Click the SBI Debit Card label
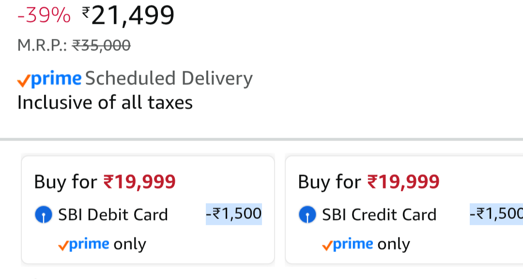 point(113,215)
